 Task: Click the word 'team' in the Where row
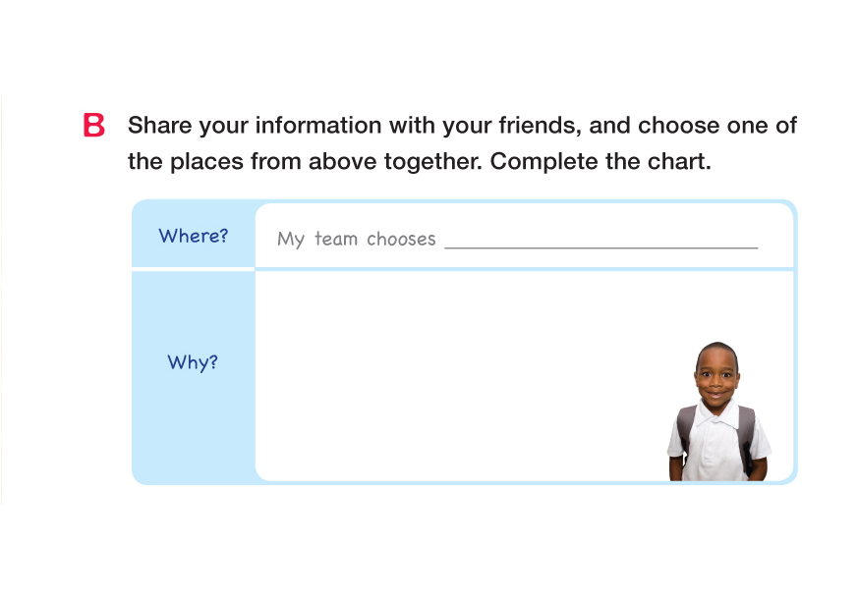click(335, 239)
